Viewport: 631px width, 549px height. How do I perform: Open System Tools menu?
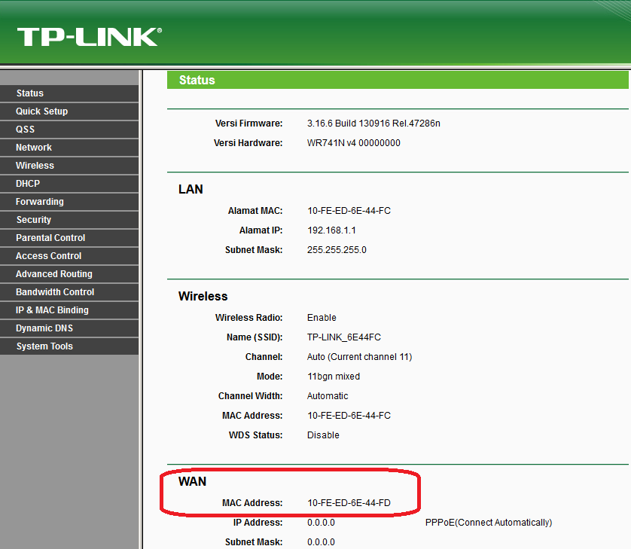click(69, 346)
